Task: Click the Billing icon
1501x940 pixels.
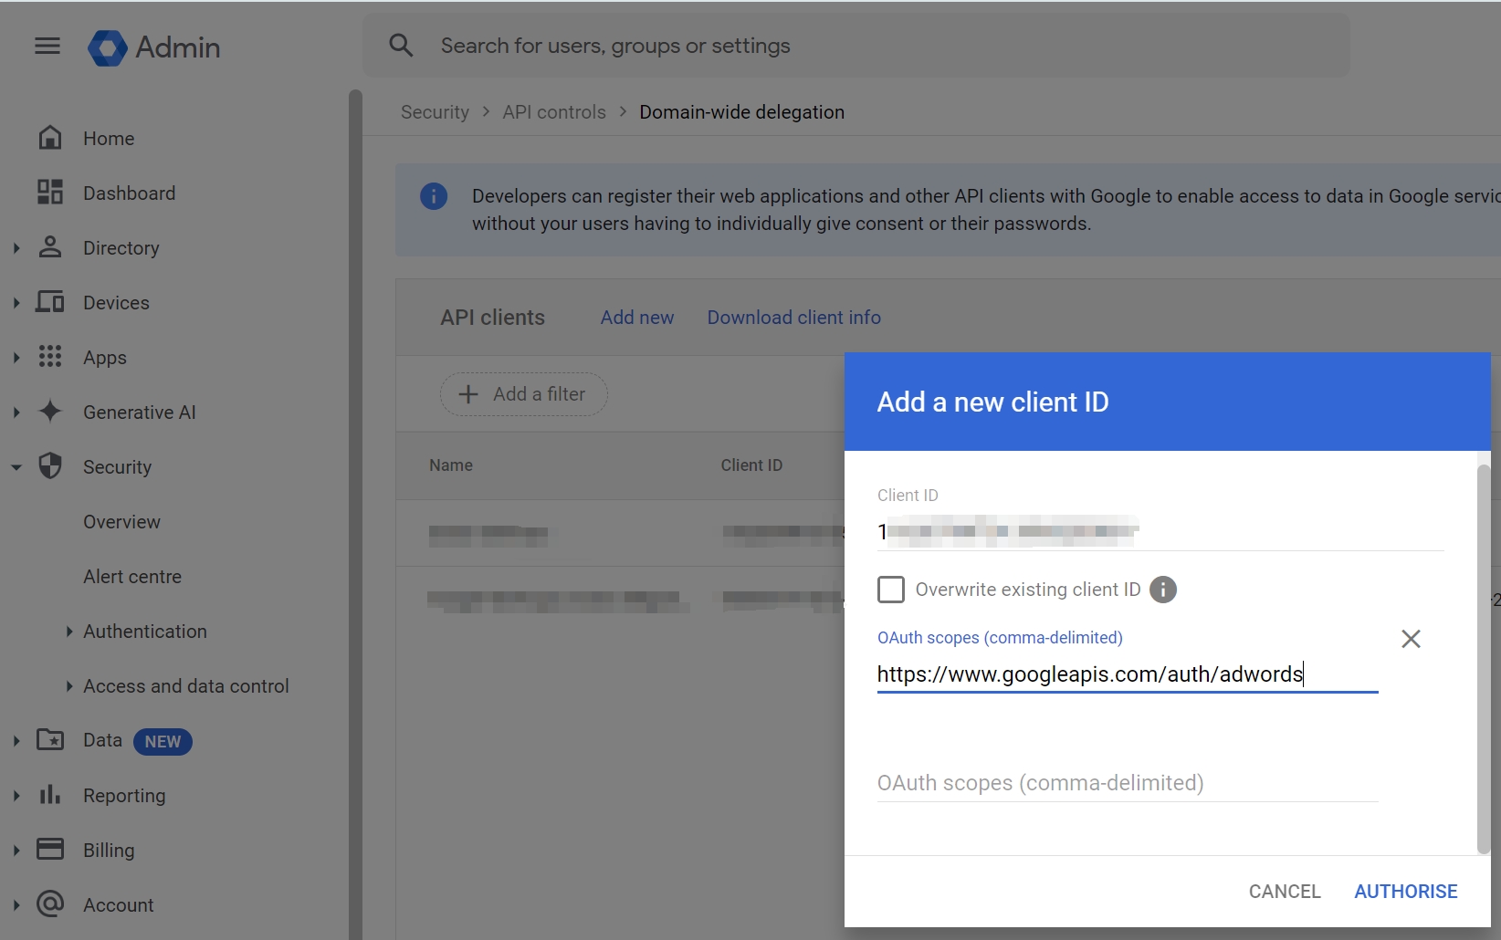Action: (x=51, y=849)
